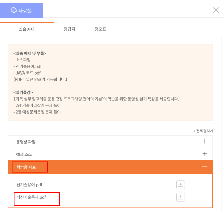The image size is (224, 212).
Task: Close the 자료실 panel with the X
Action: point(216,10)
